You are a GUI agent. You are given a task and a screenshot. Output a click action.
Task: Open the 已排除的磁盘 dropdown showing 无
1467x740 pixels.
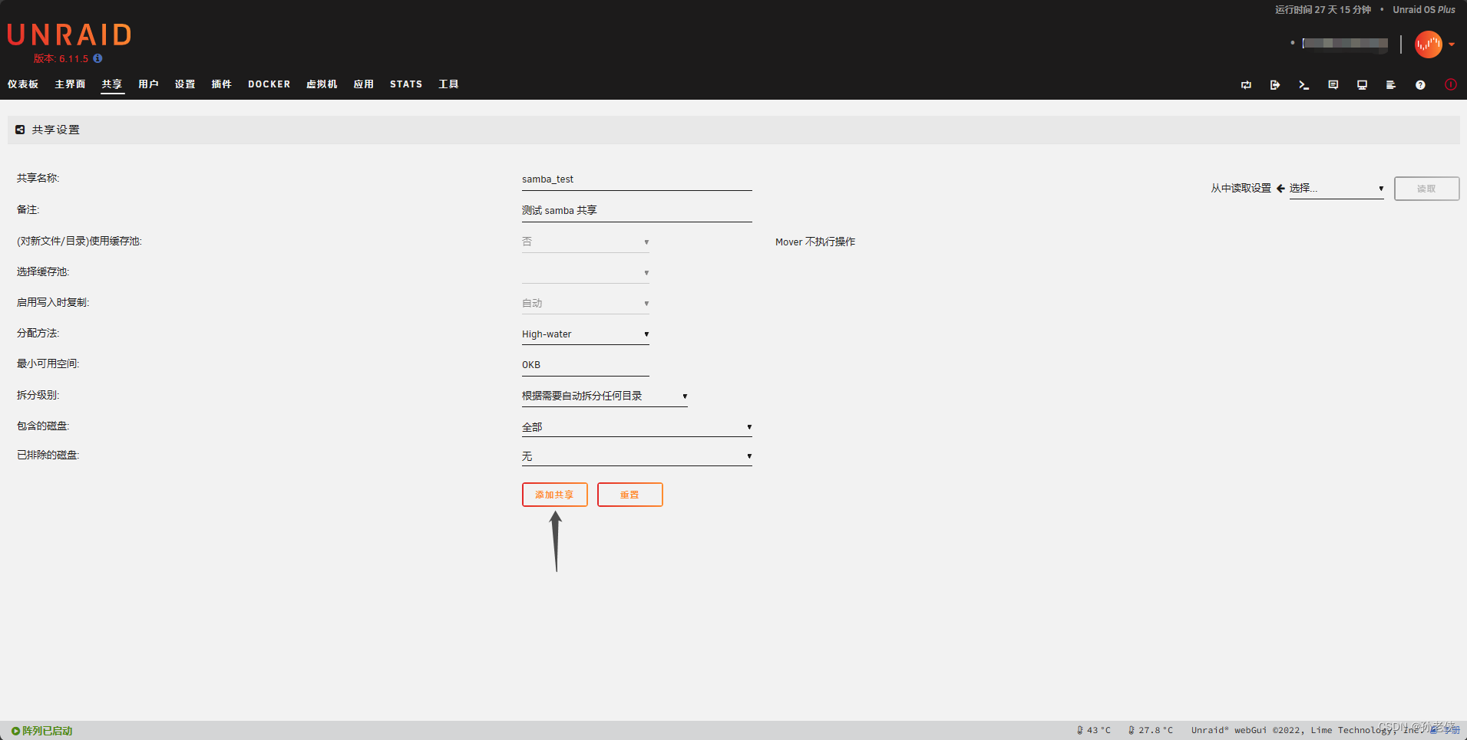(x=636, y=456)
